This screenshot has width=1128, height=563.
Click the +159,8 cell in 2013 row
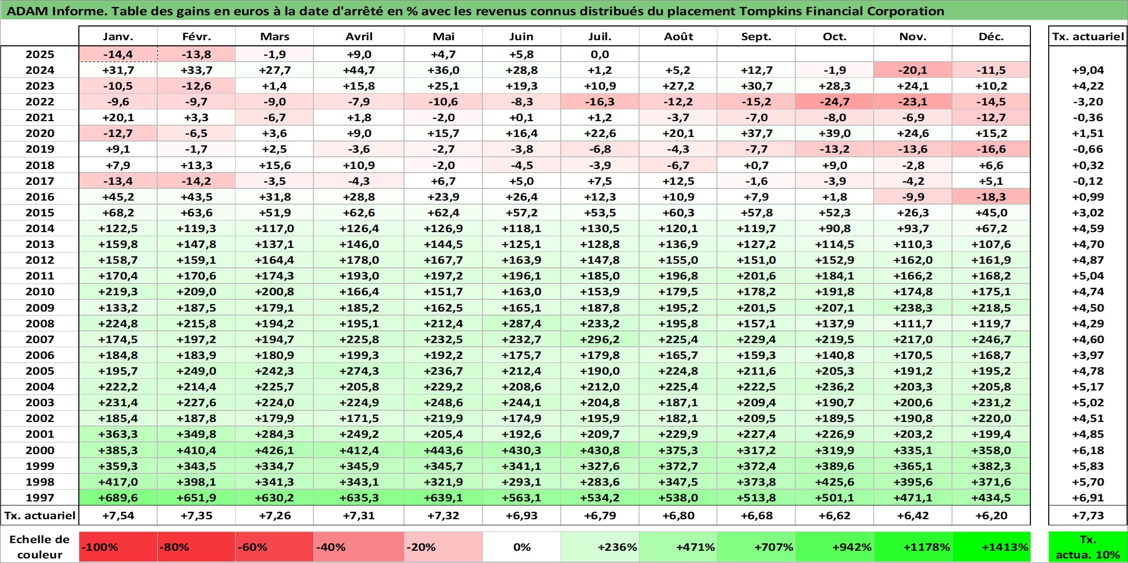118,244
